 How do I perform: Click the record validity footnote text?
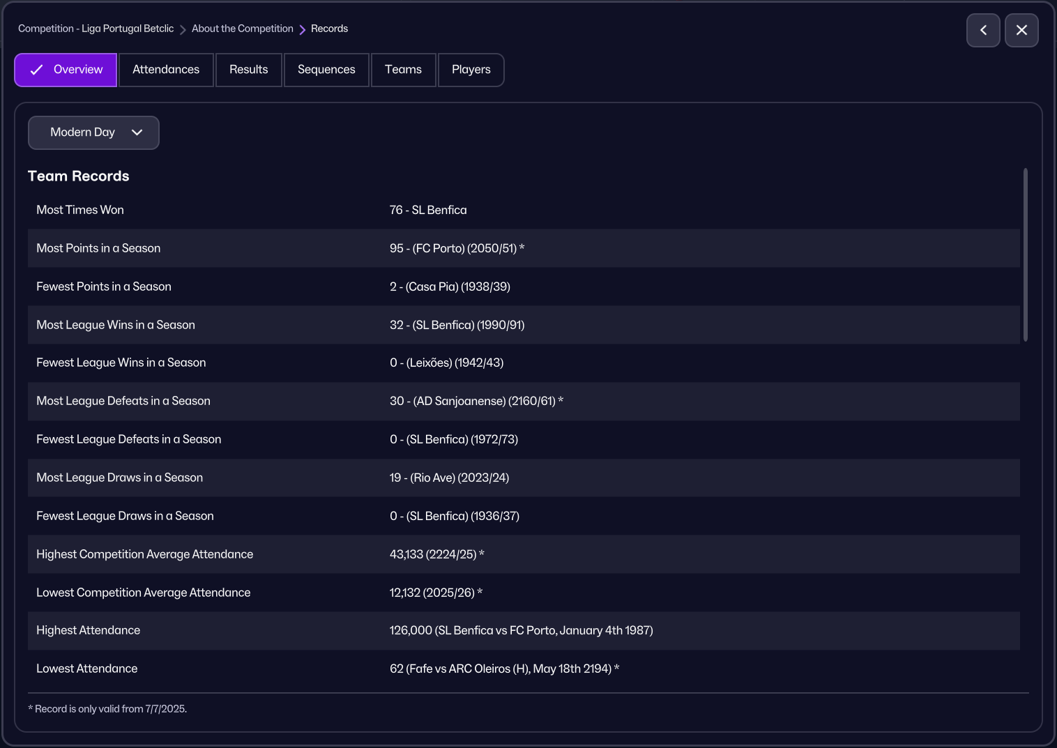tap(107, 709)
